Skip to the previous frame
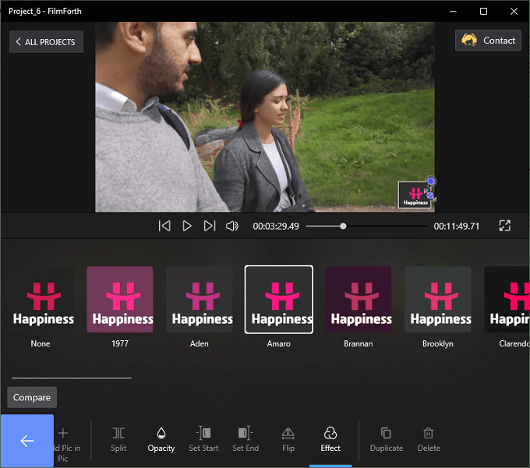The width and height of the screenshot is (530, 468). click(164, 226)
